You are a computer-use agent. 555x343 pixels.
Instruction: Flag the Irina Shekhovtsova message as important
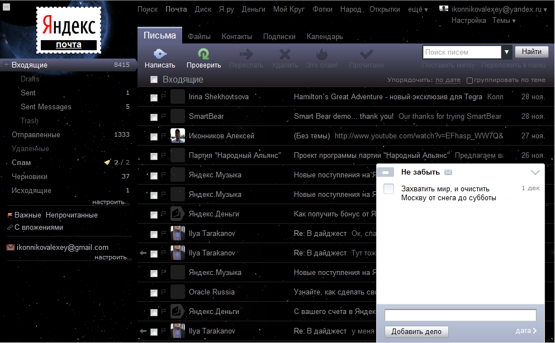coord(164,96)
